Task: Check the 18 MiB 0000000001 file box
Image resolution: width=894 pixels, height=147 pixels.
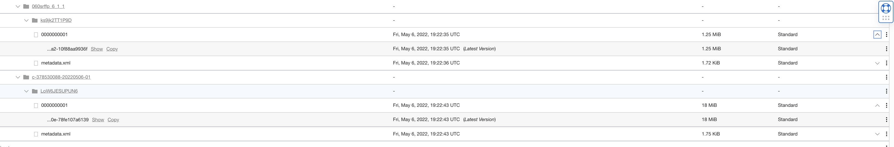Action: 36,105
